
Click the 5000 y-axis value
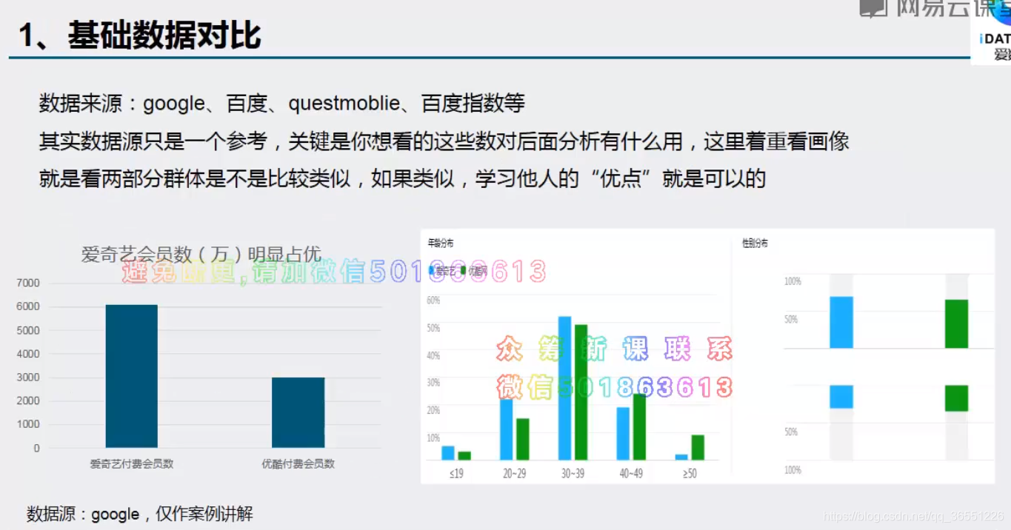27,330
